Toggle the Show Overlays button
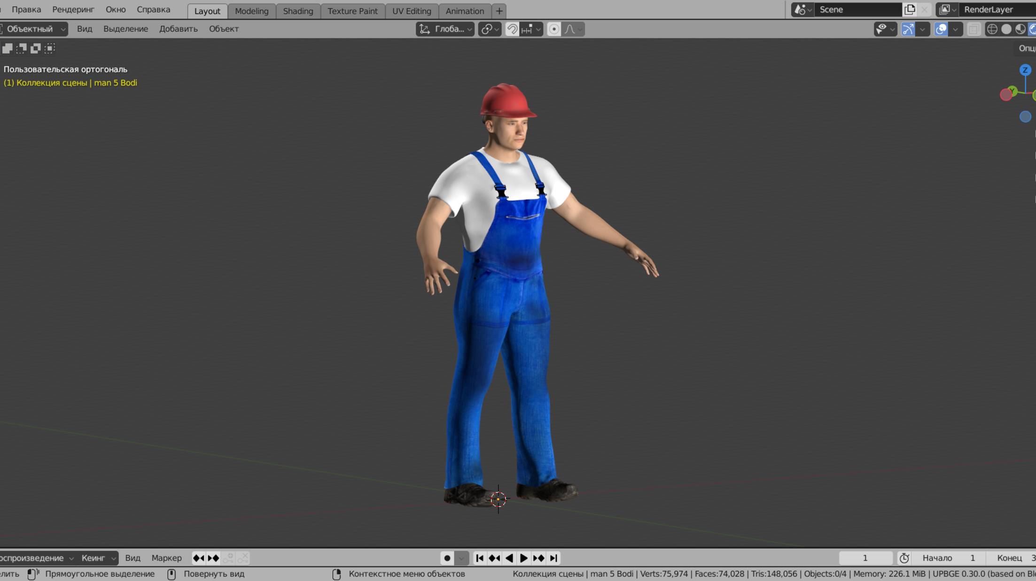This screenshot has height=581, width=1036. (941, 29)
